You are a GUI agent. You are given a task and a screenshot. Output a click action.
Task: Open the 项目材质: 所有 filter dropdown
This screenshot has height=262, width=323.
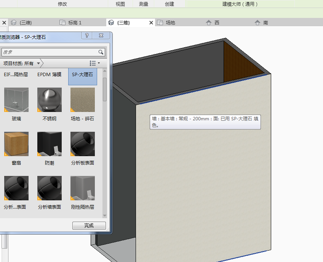38,63
